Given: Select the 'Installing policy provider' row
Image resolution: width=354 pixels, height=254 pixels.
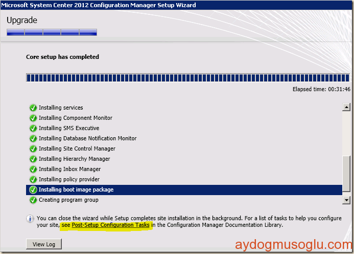Looking at the screenshot, I should coord(184,180).
